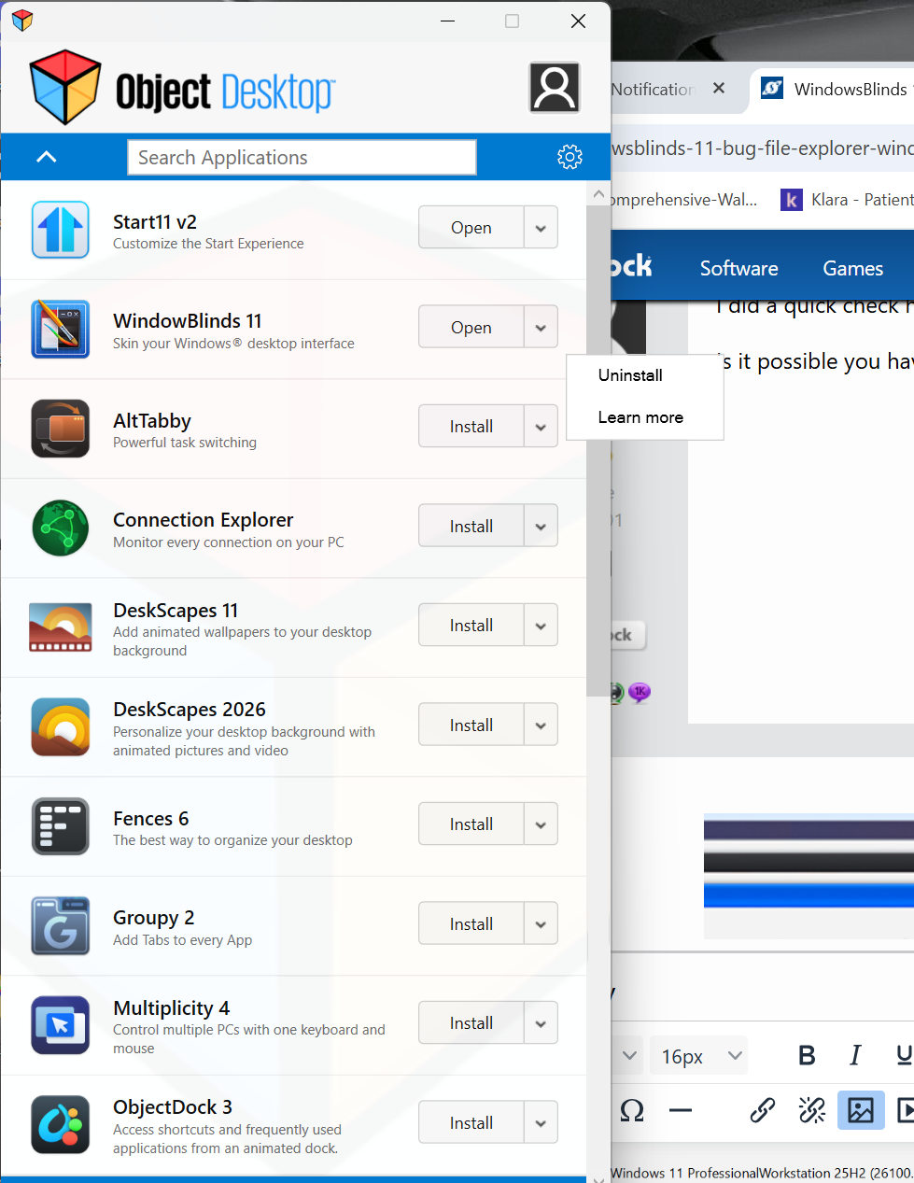This screenshot has width=914, height=1183.
Task: Expand WindowBlinds 11 options dropdown
Action: tap(541, 328)
